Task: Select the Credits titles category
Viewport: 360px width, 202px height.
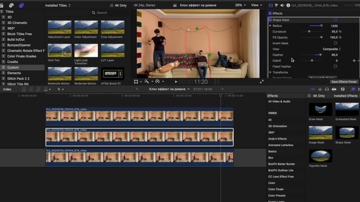Action: [12, 62]
